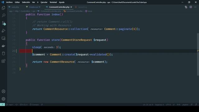The width and height of the screenshot is (199, 112).
Task: Click the editor vertical scrollbar
Action: coord(198,54)
